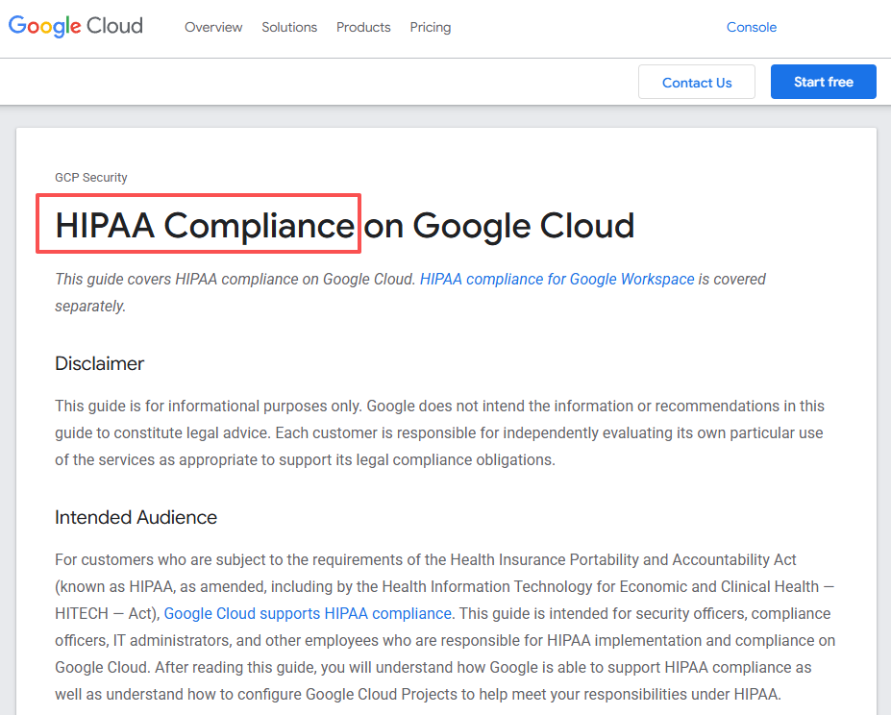Image resolution: width=891 pixels, height=715 pixels.
Task: Click the red-outlined HIPAA Compliance title text
Action: [204, 225]
